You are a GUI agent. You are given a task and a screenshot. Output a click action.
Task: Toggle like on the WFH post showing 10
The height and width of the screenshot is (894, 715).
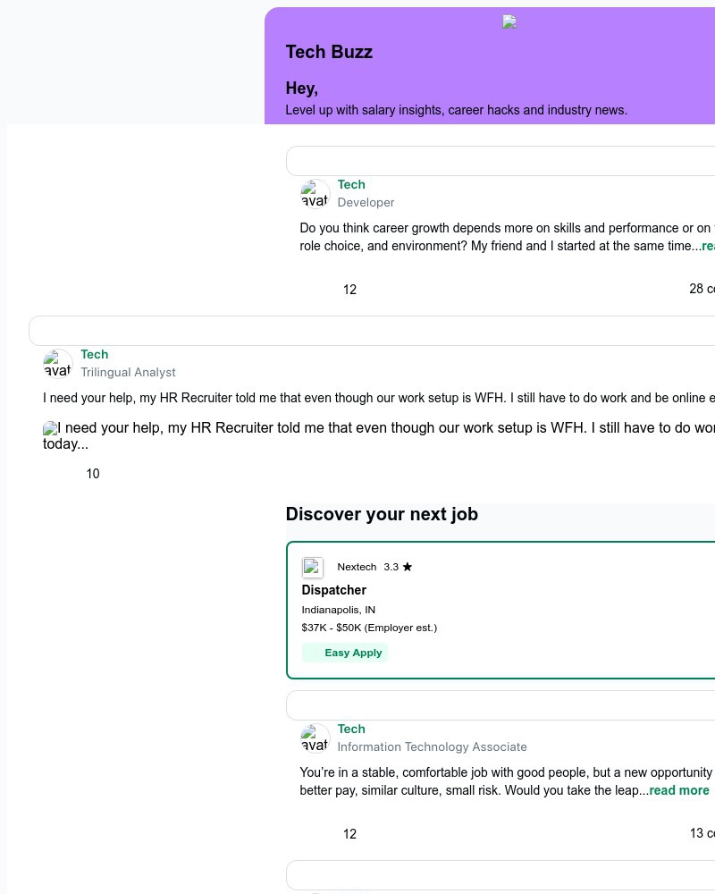pos(92,474)
